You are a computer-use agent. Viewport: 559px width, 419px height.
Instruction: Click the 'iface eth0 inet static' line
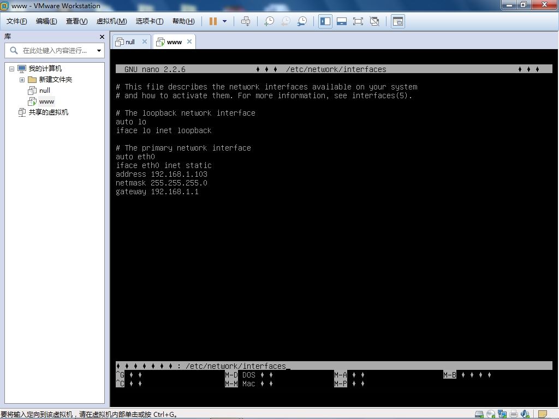[164, 166]
